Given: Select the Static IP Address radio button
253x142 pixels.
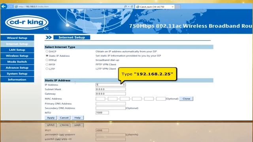Looking at the screenshot, I should [47, 56].
